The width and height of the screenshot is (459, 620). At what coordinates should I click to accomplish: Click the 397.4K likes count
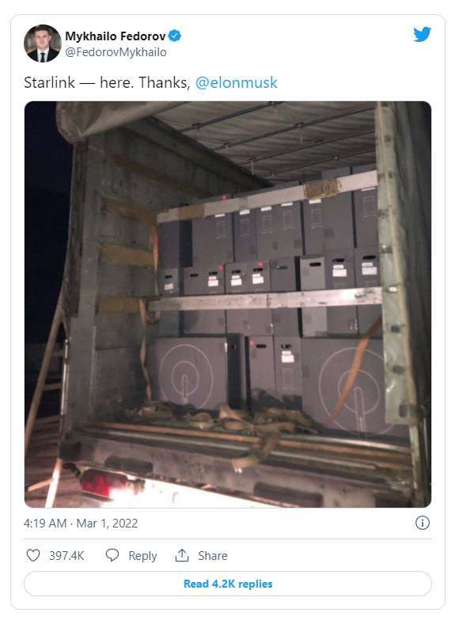coord(66,555)
